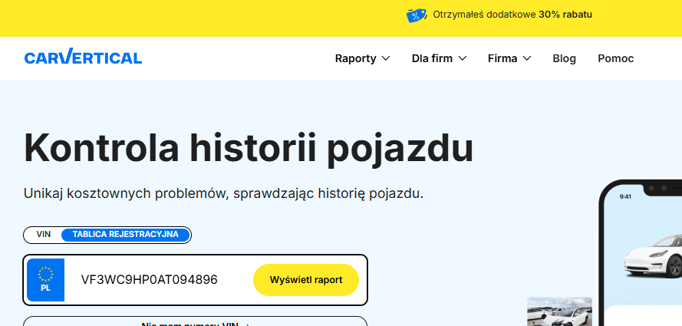Expand the Dla firm dropdown chevron
Screen dimensions: 682x326
[463, 58]
